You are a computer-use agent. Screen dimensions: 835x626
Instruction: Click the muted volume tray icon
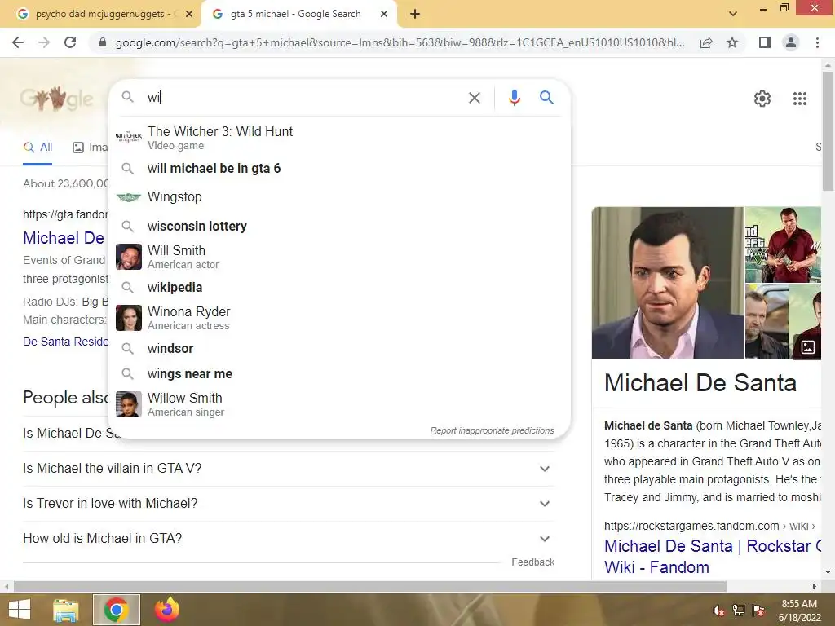tap(719, 611)
